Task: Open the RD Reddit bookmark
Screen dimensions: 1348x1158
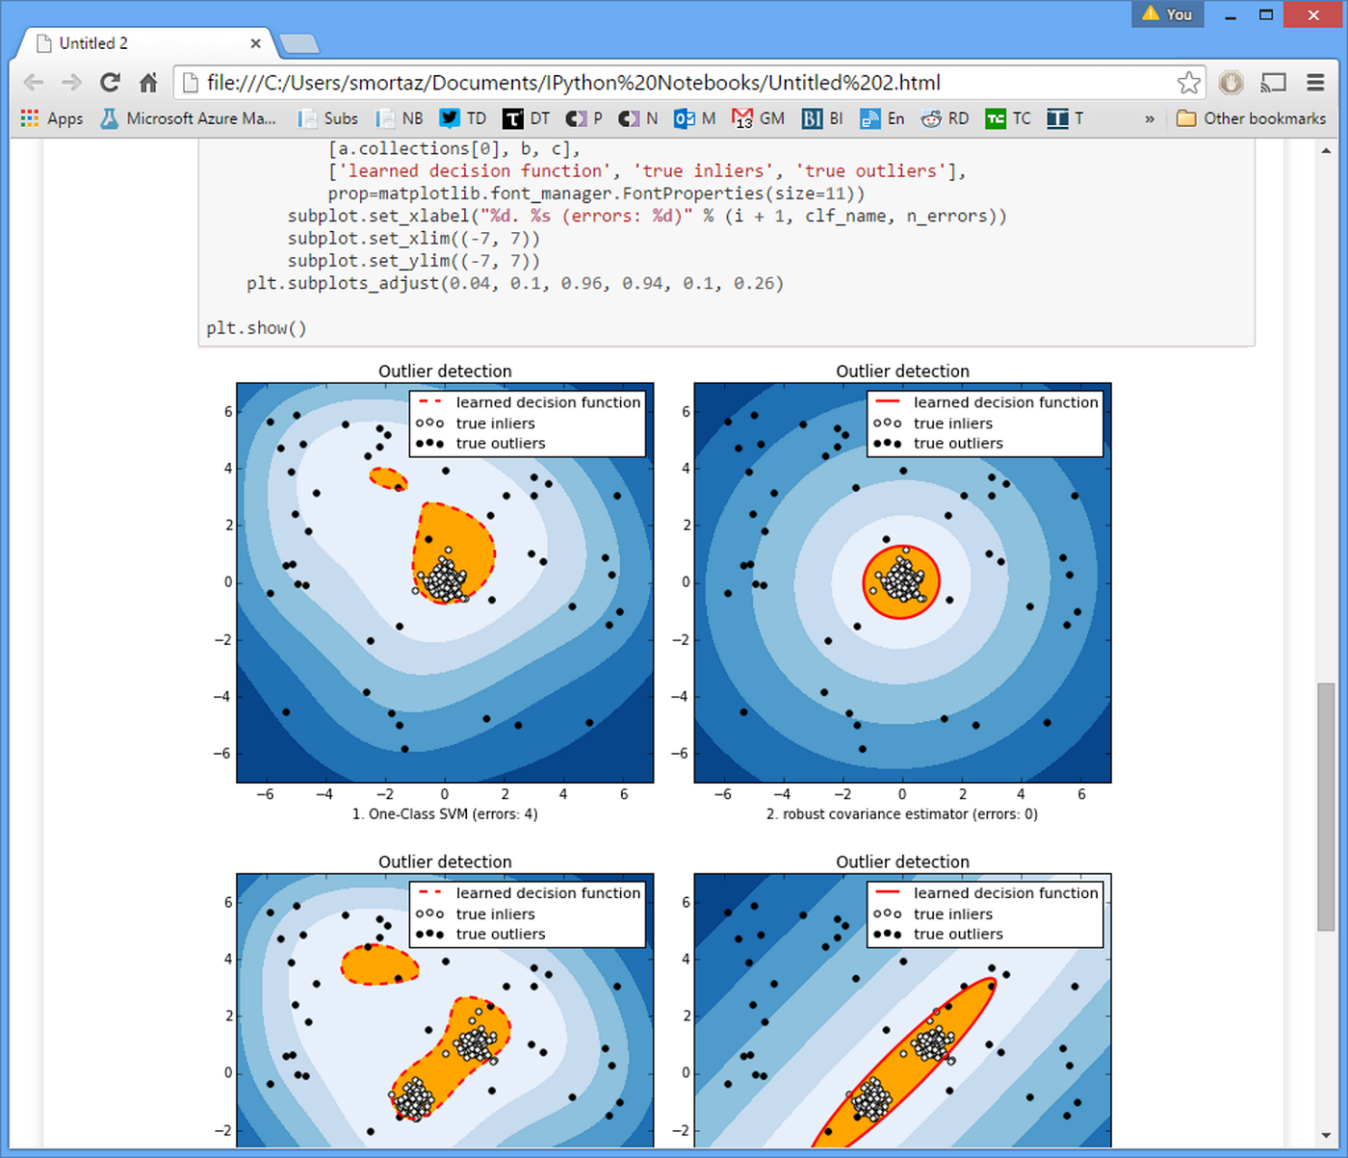Action: click(945, 117)
